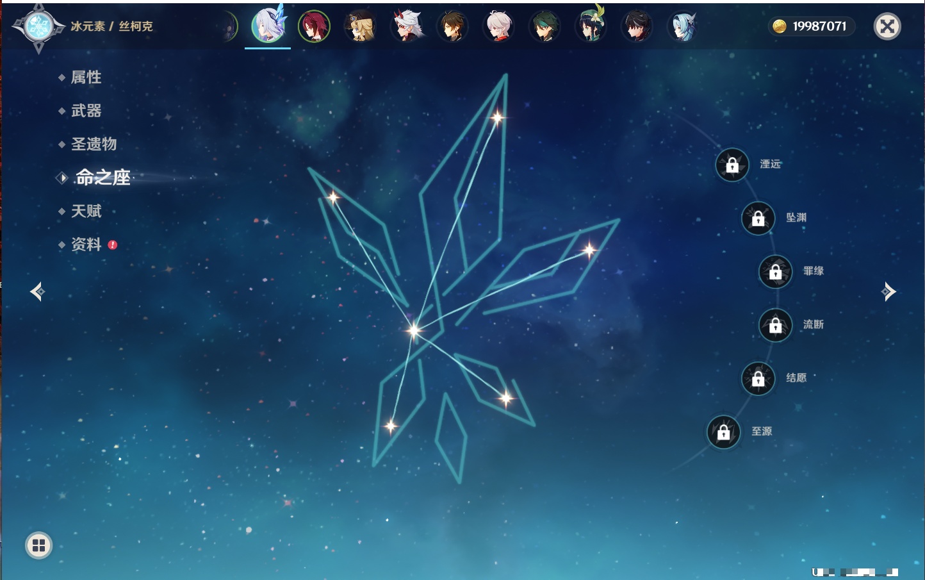This screenshot has width=925, height=580.
Task: Click the rightmost star of the constellation
Action: (x=589, y=250)
